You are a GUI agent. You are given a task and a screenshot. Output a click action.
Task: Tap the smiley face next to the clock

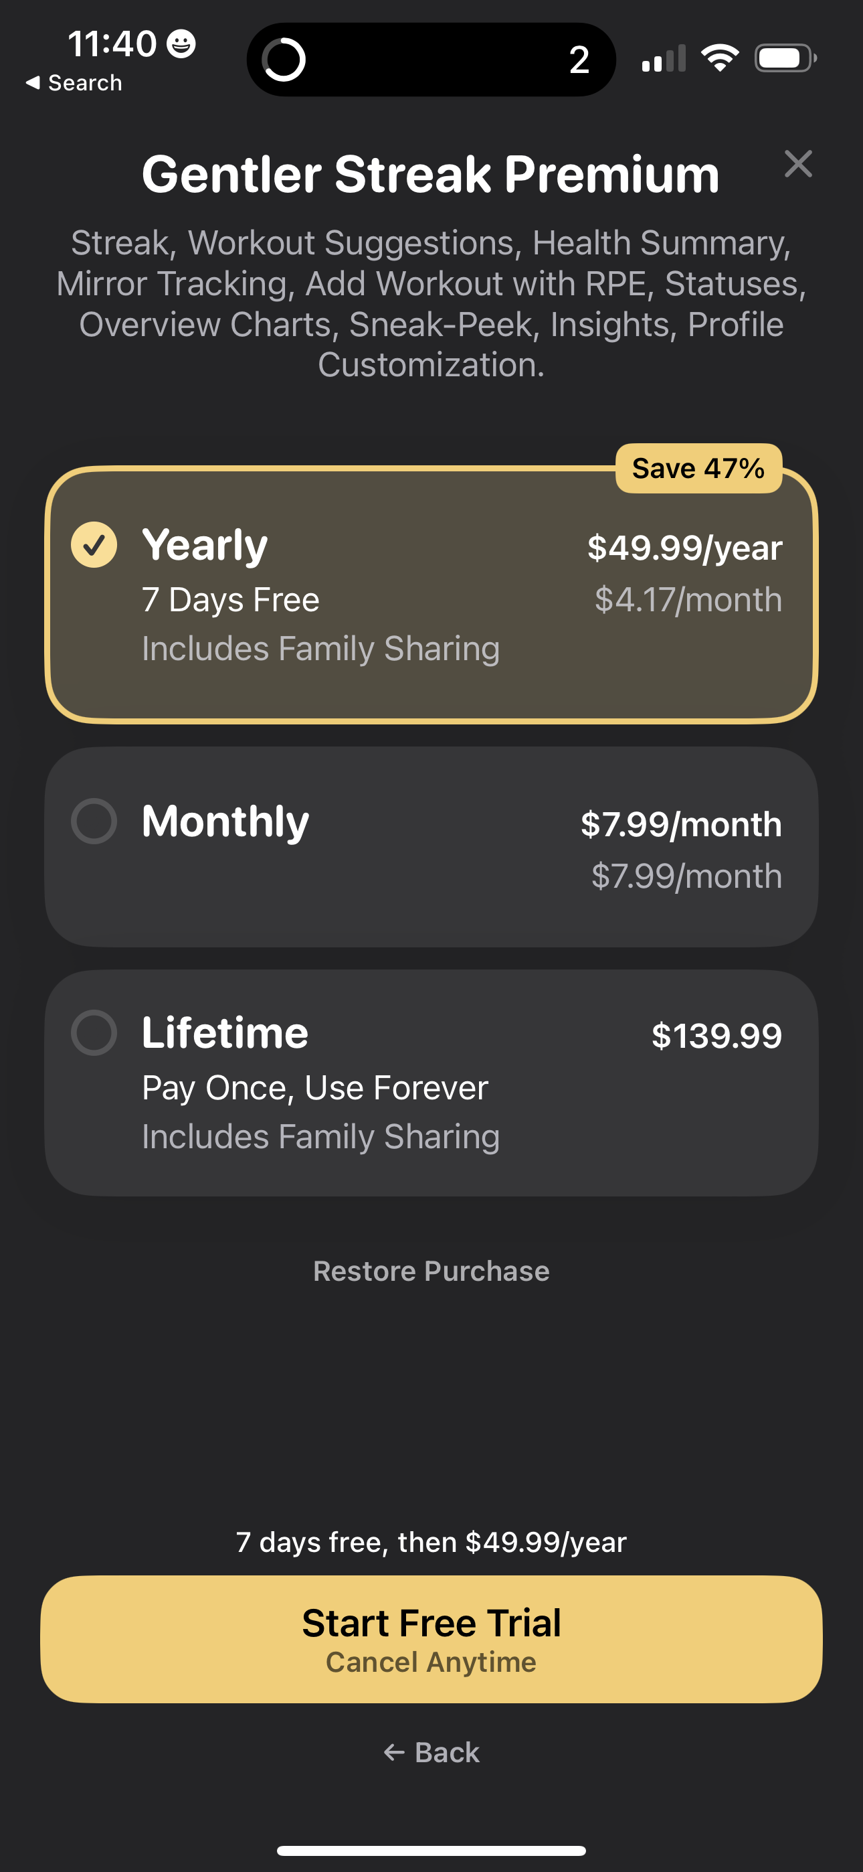179,45
